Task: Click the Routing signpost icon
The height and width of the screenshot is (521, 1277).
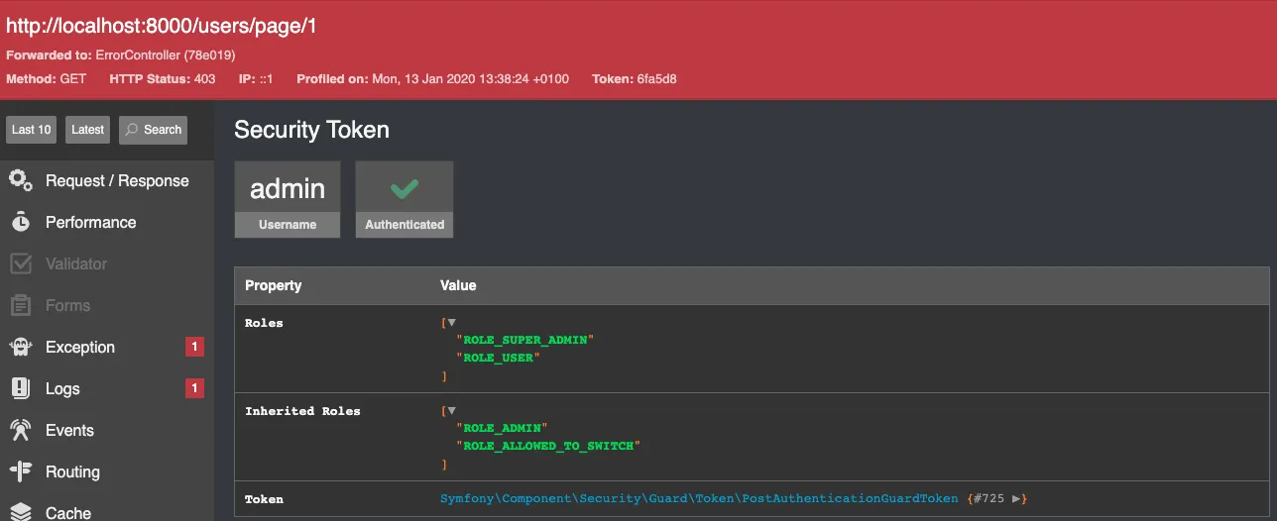Action: pyautogui.click(x=21, y=472)
